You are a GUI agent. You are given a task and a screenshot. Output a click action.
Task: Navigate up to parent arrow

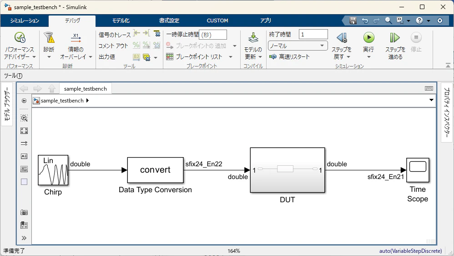point(52,88)
